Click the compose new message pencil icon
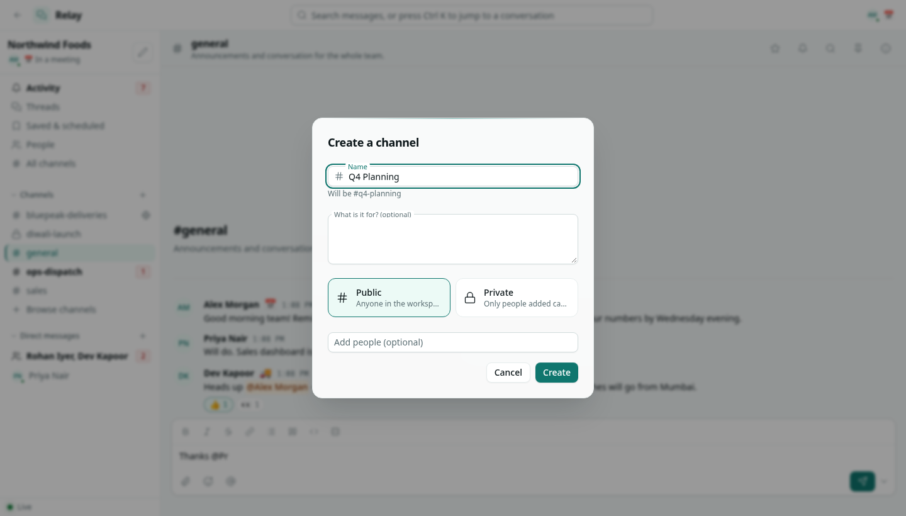The image size is (906, 516). [x=143, y=53]
